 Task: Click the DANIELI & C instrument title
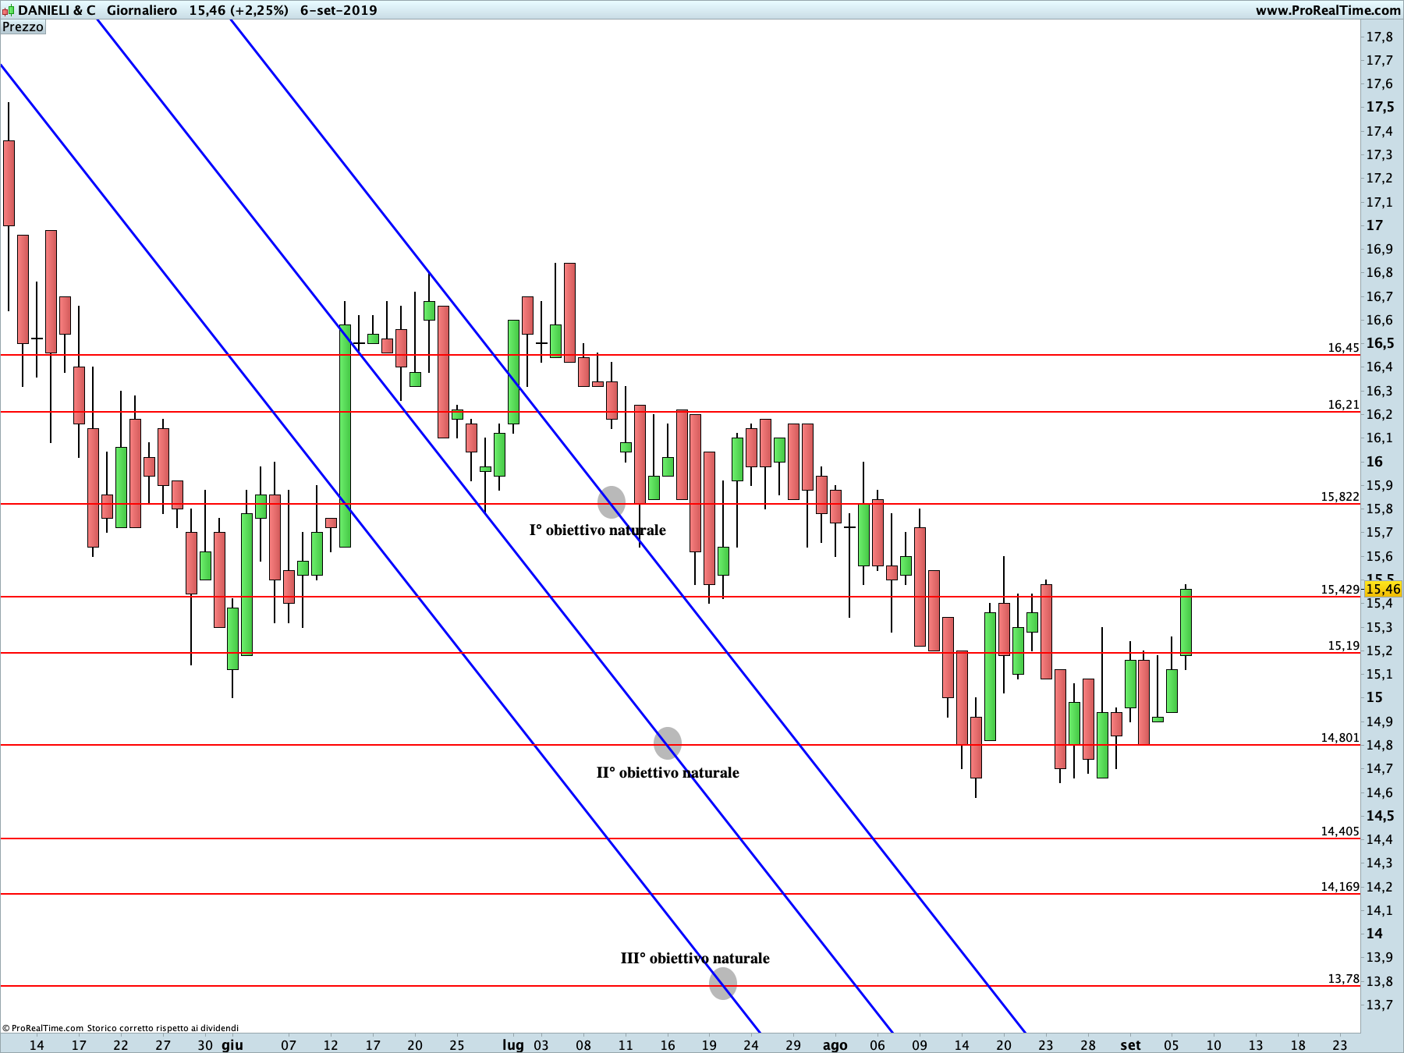57,10
